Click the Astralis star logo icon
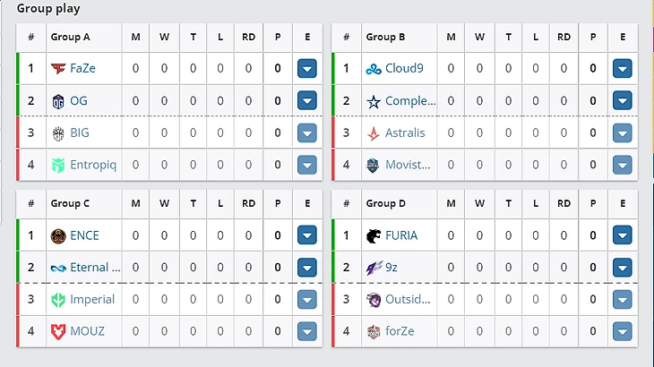654x367 pixels. (374, 133)
